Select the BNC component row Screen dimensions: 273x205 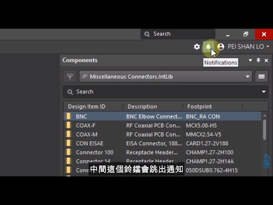[163, 116]
